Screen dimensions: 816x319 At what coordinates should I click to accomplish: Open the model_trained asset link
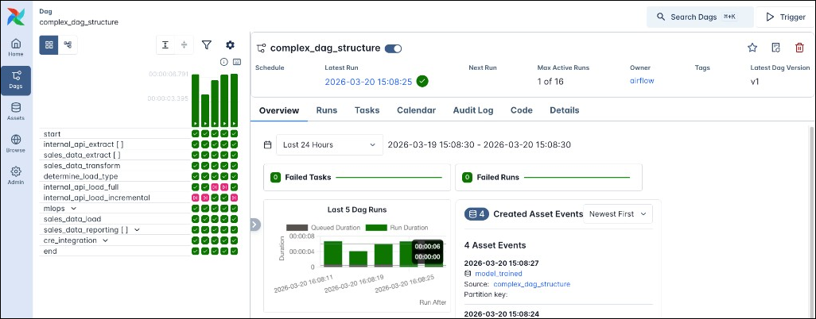[x=499, y=273]
